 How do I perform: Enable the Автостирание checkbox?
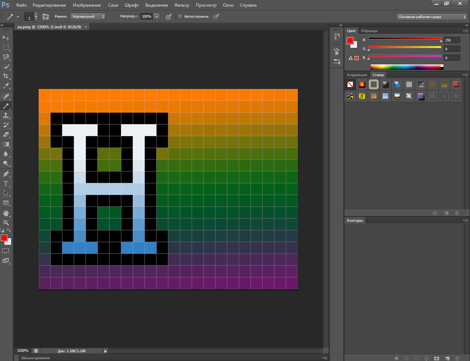tap(180, 17)
